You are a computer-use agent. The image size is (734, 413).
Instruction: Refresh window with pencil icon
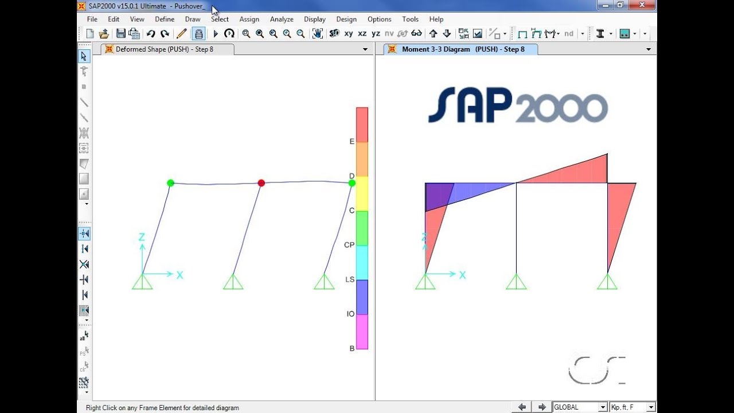click(182, 34)
